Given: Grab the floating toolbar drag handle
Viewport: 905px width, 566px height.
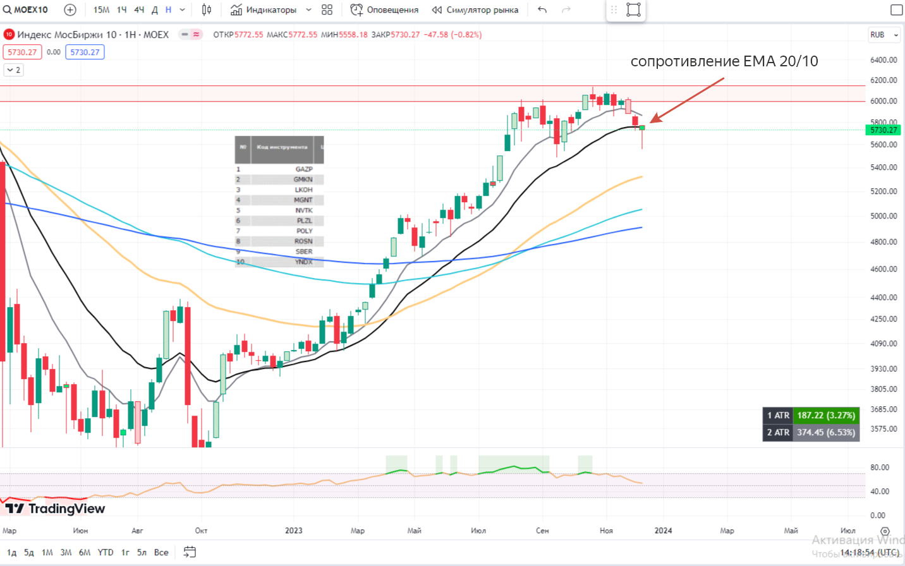Looking at the screenshot, I should tap(614, 9).
